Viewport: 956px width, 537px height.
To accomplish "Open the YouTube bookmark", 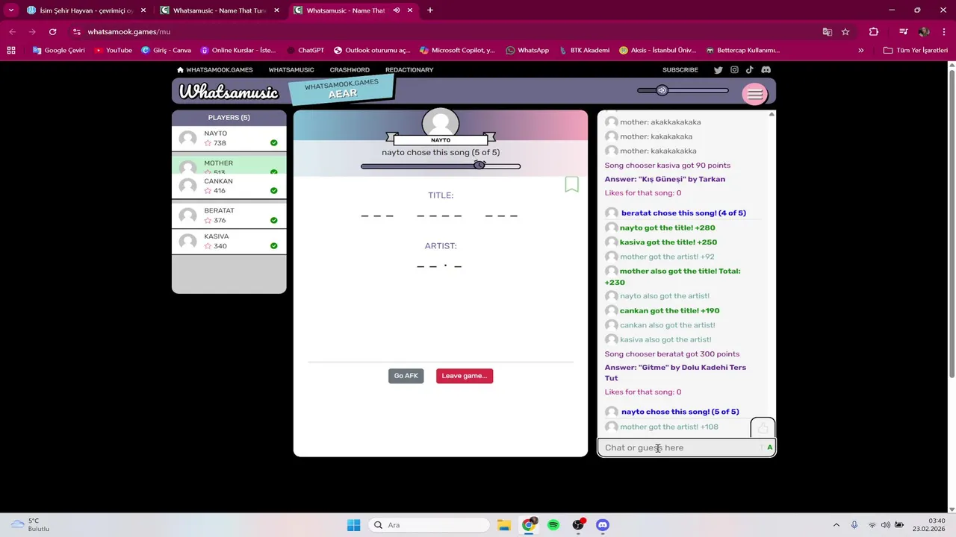I will 113,51.
